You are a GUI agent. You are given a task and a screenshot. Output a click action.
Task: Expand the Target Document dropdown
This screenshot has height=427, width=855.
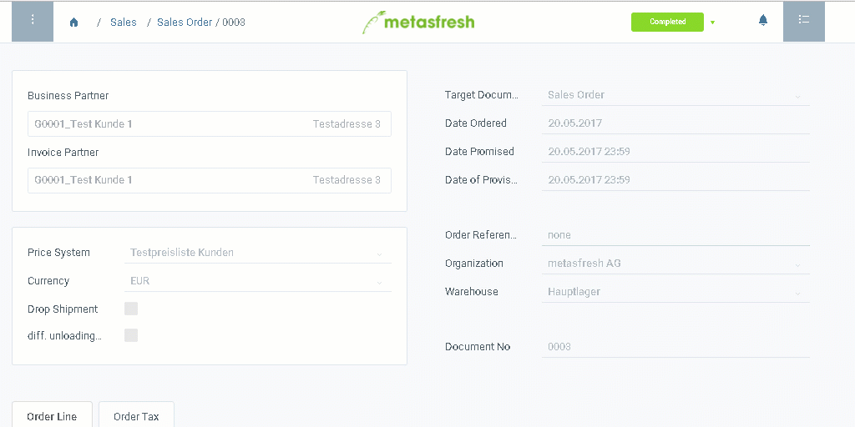coord(675,95)
